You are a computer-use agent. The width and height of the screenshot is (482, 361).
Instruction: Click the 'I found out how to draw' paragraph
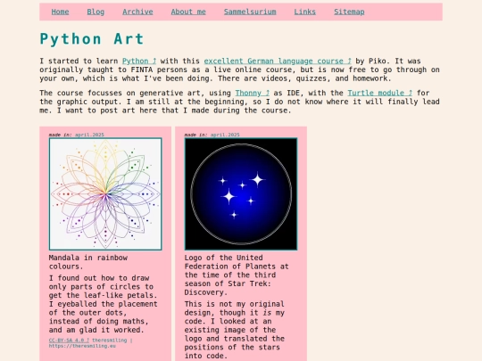click(104, 304)
